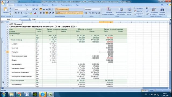Decrease font size with small A icon
Screen dimensions: 172x97
pos(37,9)
